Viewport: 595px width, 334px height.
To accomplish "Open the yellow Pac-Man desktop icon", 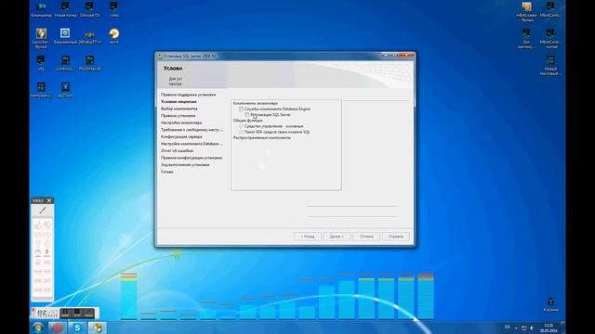I will tap(113, 36).
